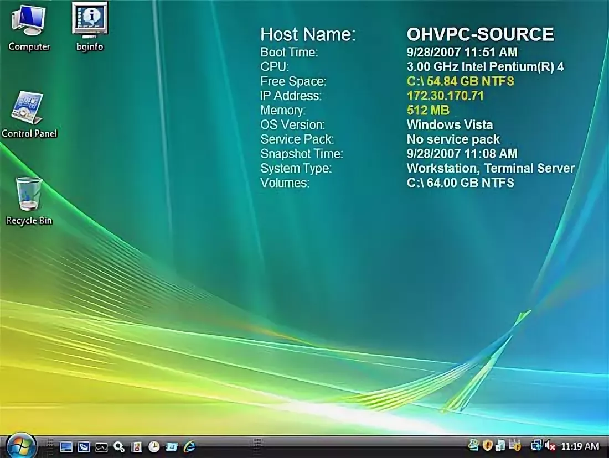Image resolution: width=609 pixels, height=458 pixels.
Task: Click the 11:19 AM taskbar clock
Action: (x=580, y=446)
